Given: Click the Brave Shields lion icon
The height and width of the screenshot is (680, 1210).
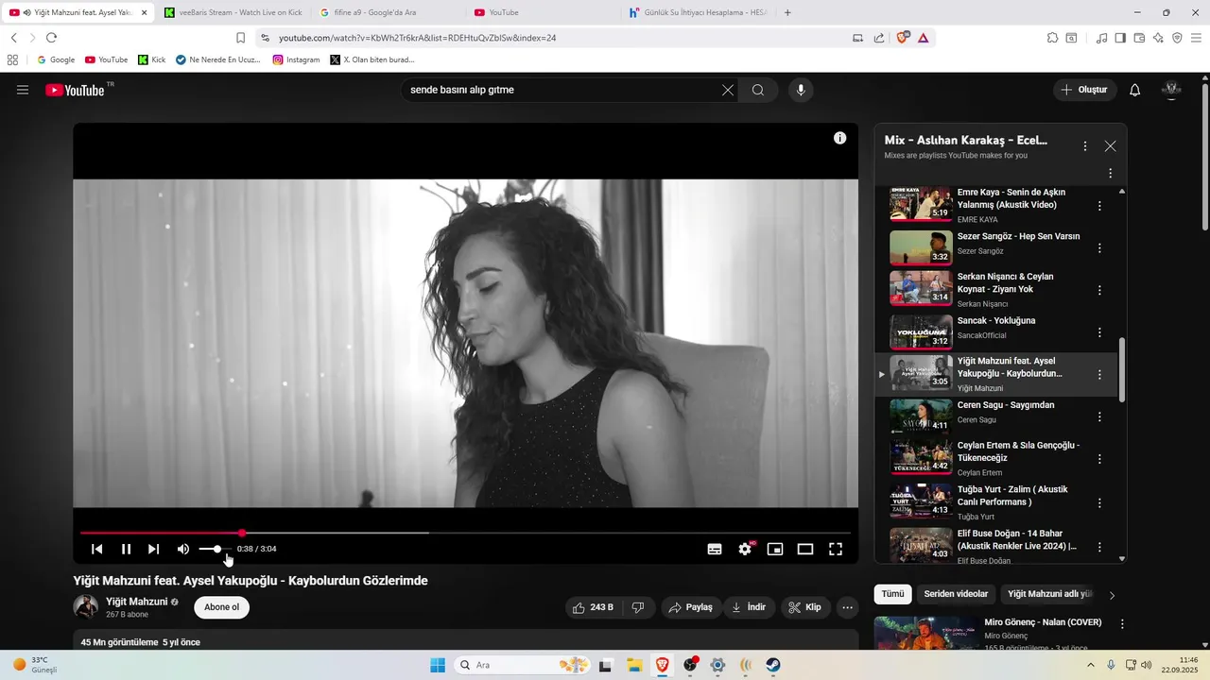Looking at the screenshot, I should click(x=903, y=38).
